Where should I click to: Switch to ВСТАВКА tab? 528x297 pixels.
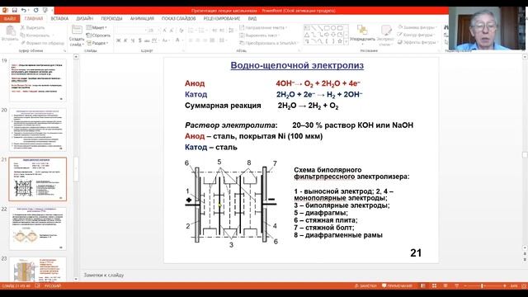click(59, 19)
